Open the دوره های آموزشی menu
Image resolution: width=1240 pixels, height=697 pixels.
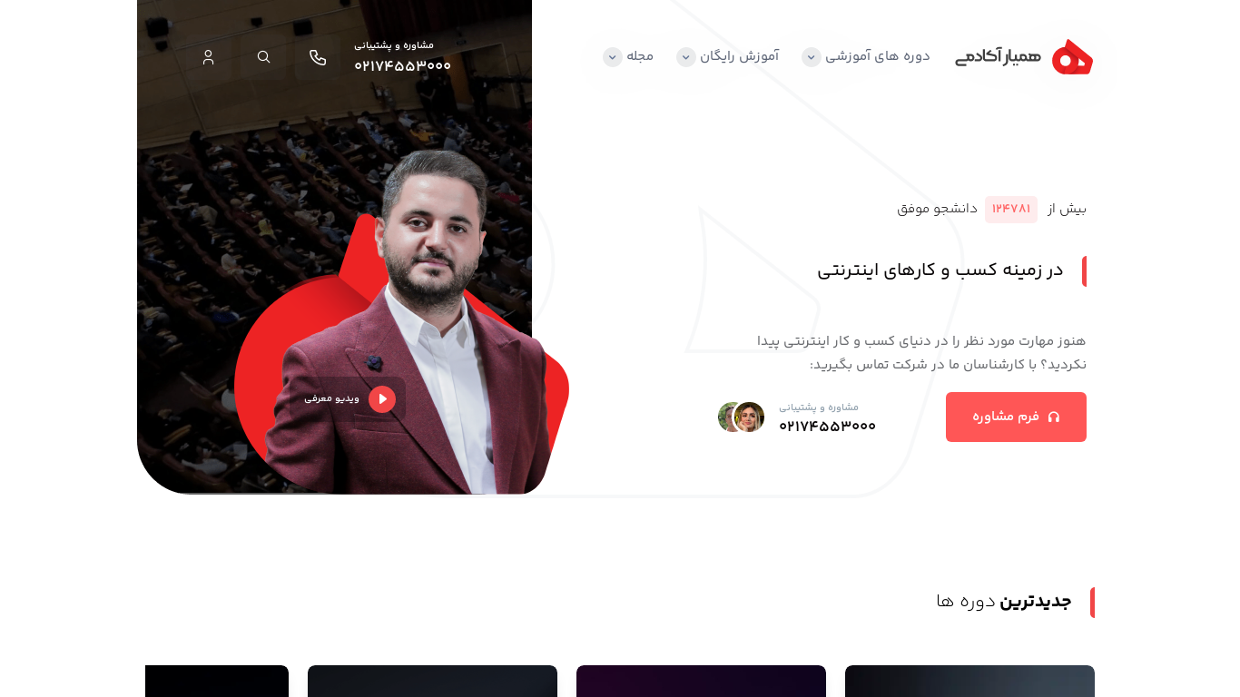point(878,56)
